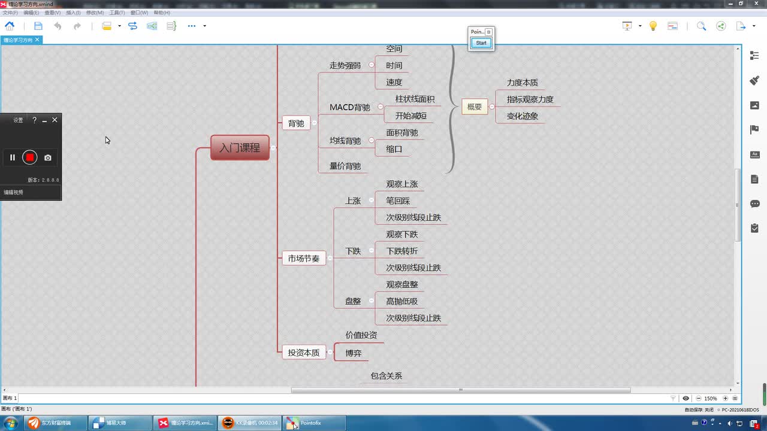Collapse the 概要 summary subtopics
Image resolution: width=767 pixels, height=431 pixels.
pyautogui.click(x=492, y=107)
